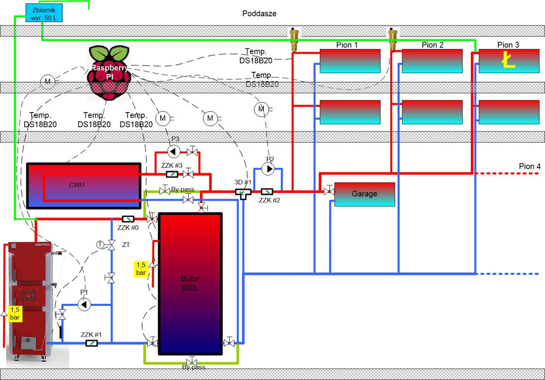Select the P1 pump symbol
Viewport: 545px width, 380px height.
pos(84,305)
